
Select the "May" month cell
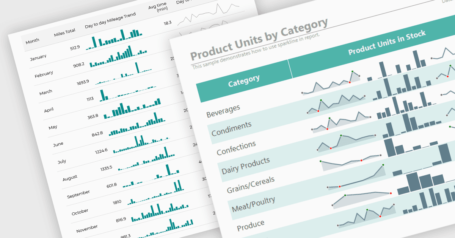[x=53, y=127]
